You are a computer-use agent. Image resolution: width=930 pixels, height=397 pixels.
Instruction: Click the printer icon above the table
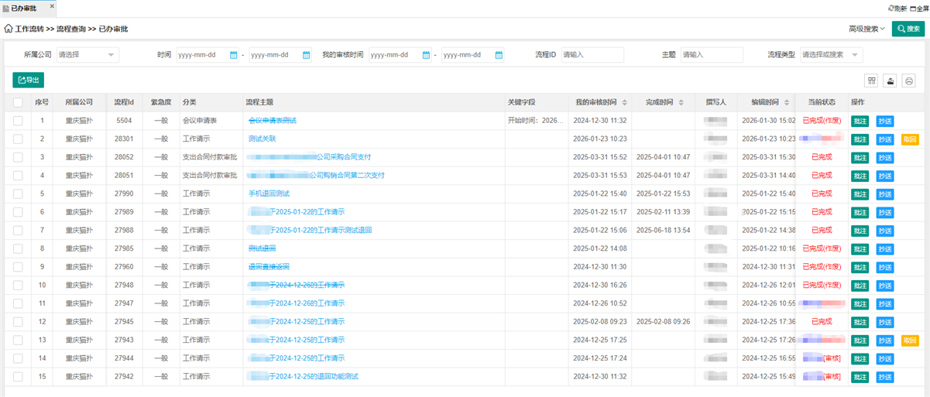909,80
